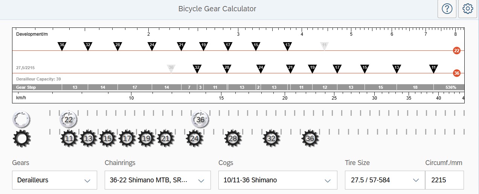Select the 28-tooth cog icon
This screenshot has width=479, height=194.
233,138
